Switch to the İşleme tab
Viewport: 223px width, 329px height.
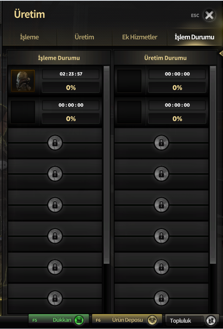29,37
